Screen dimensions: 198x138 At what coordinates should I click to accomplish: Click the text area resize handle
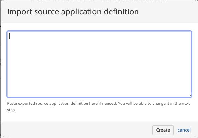[189, 95]
